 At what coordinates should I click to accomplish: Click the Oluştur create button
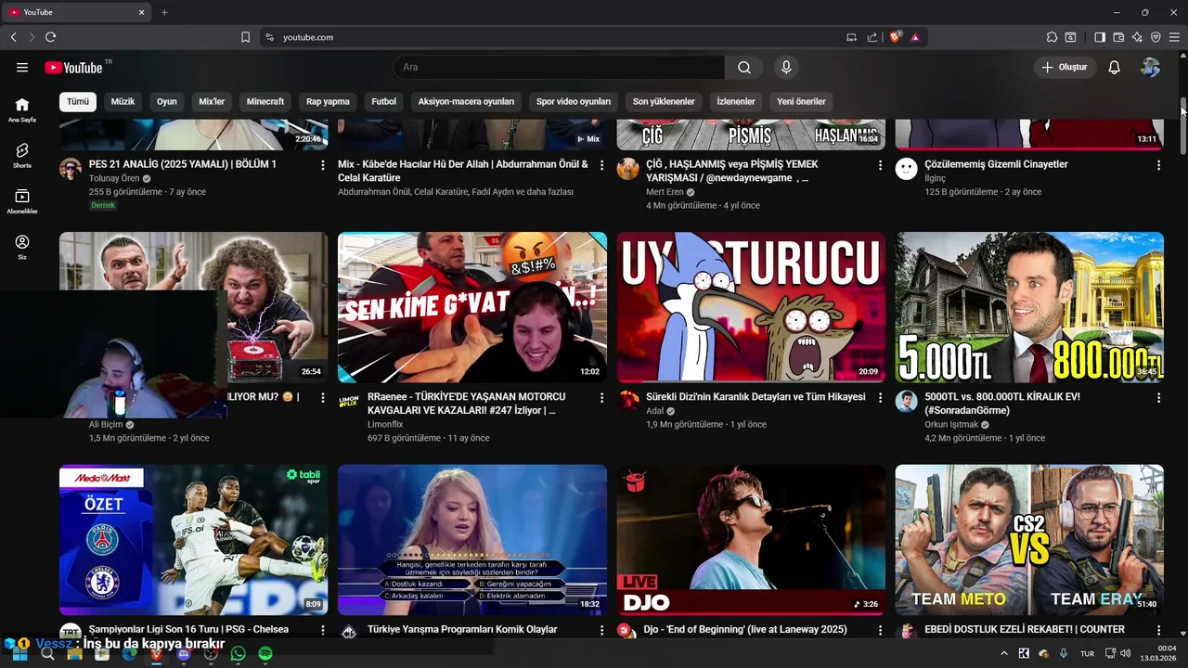tap(1065, 67)
